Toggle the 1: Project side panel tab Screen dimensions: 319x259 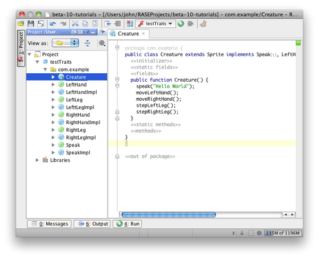[21, 47]
